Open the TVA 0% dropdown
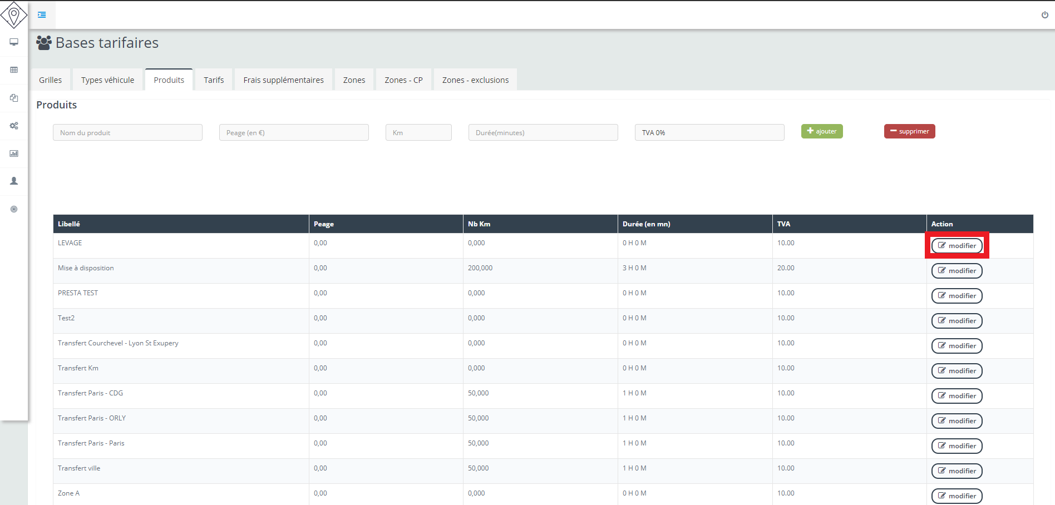Screen dimensions: 1055x505 pos(709,132)
